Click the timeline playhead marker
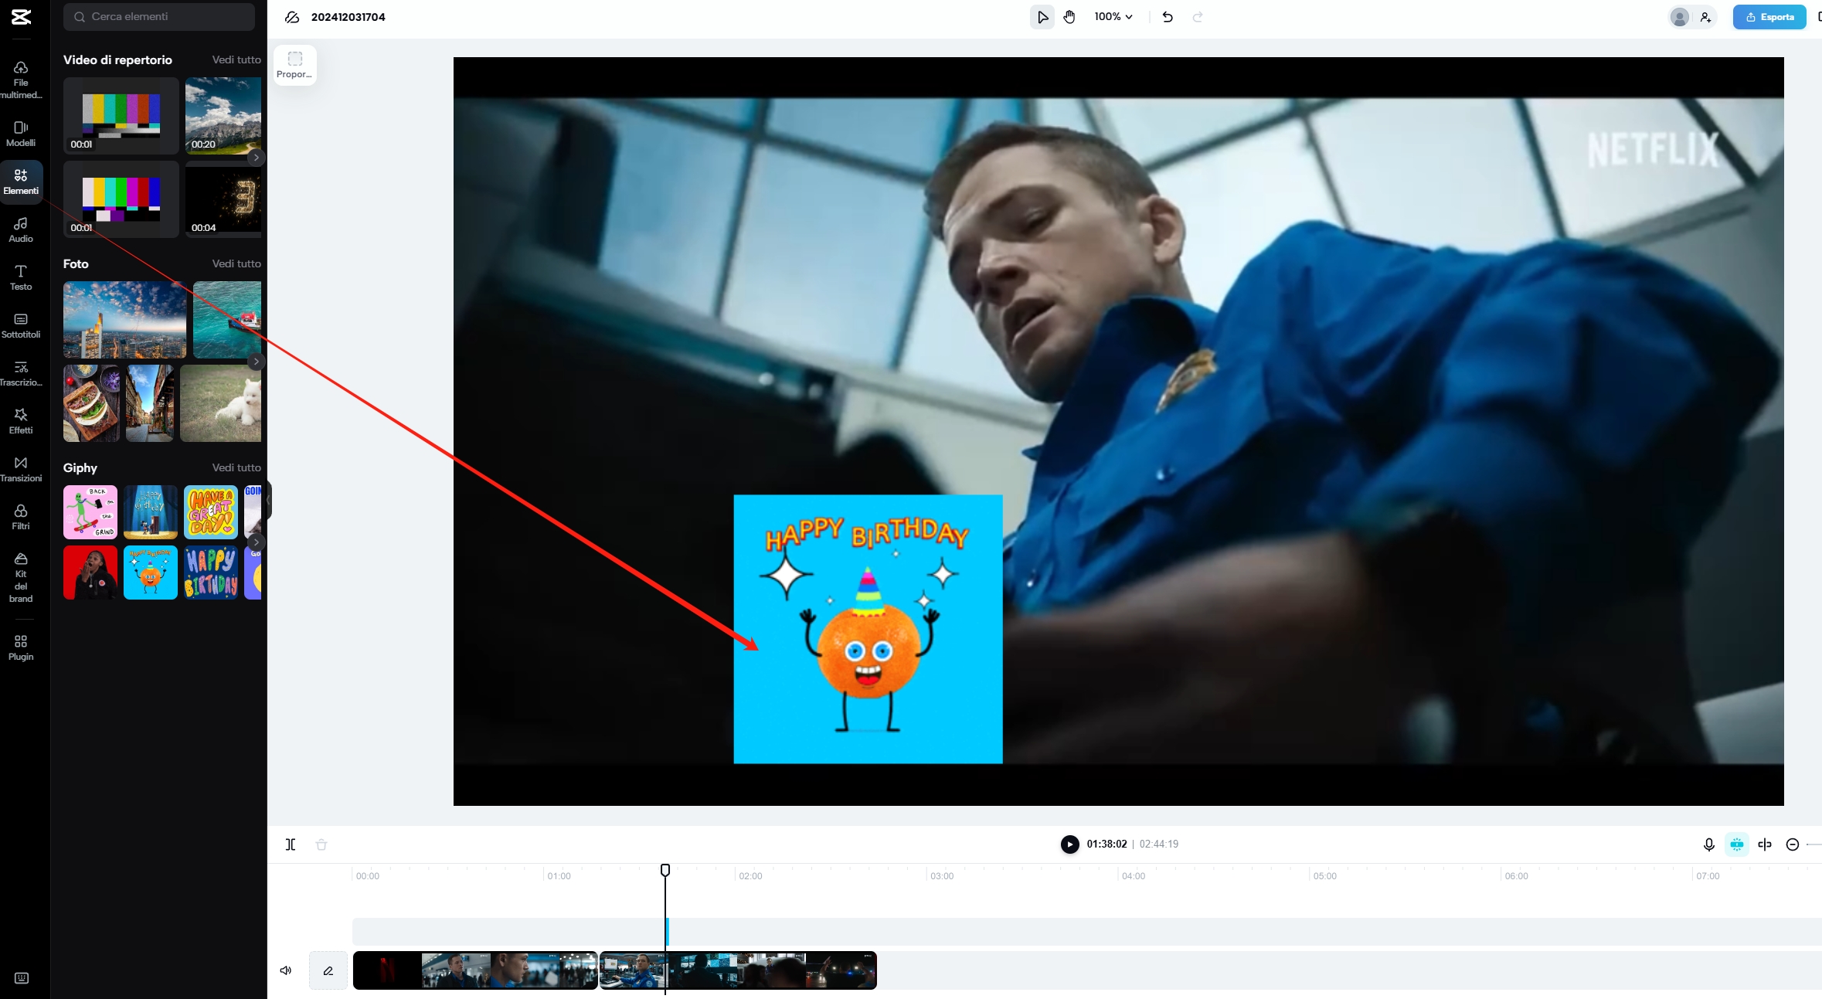This screenshot has height=999, width=1822. 665,870
